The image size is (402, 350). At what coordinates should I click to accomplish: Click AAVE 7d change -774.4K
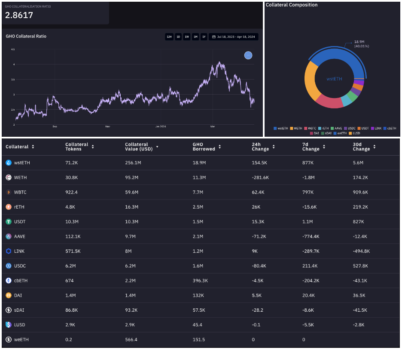(311, 236)
